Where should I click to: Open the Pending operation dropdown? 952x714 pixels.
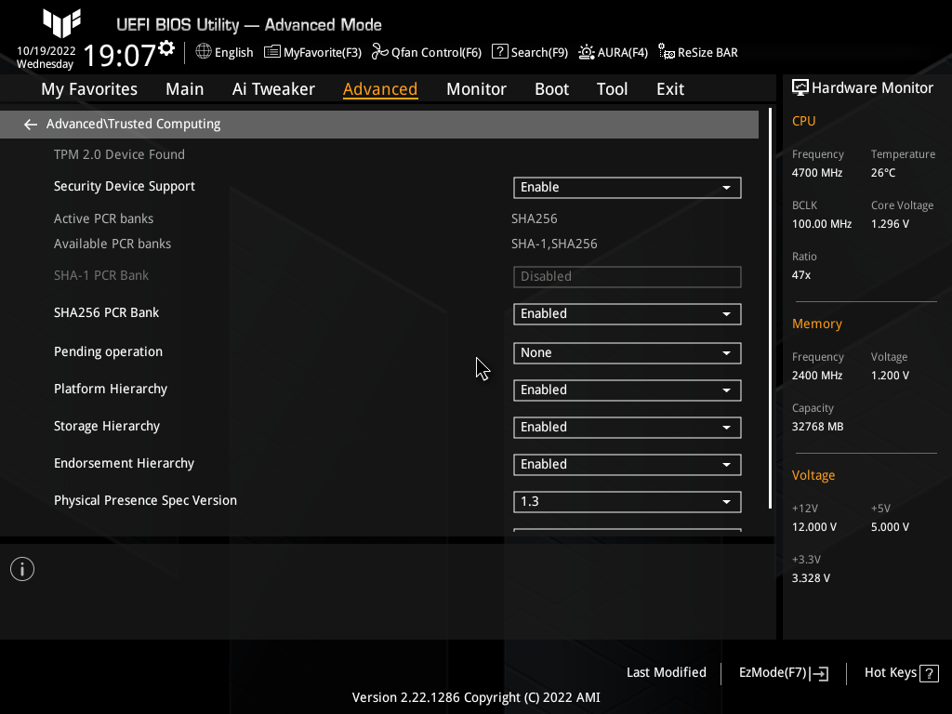click(x=627, y=352)
